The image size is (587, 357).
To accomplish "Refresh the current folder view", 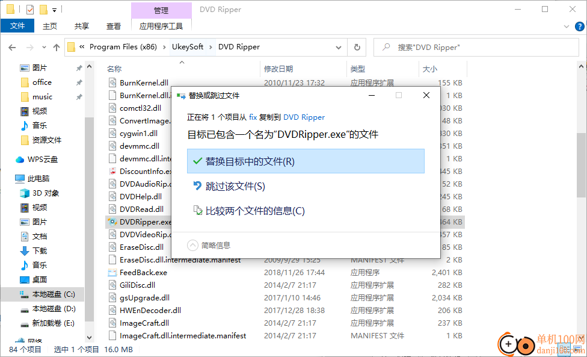I will coord(357,47).
